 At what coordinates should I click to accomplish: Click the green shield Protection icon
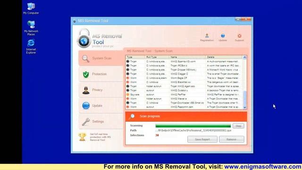(x=86, y=74)
